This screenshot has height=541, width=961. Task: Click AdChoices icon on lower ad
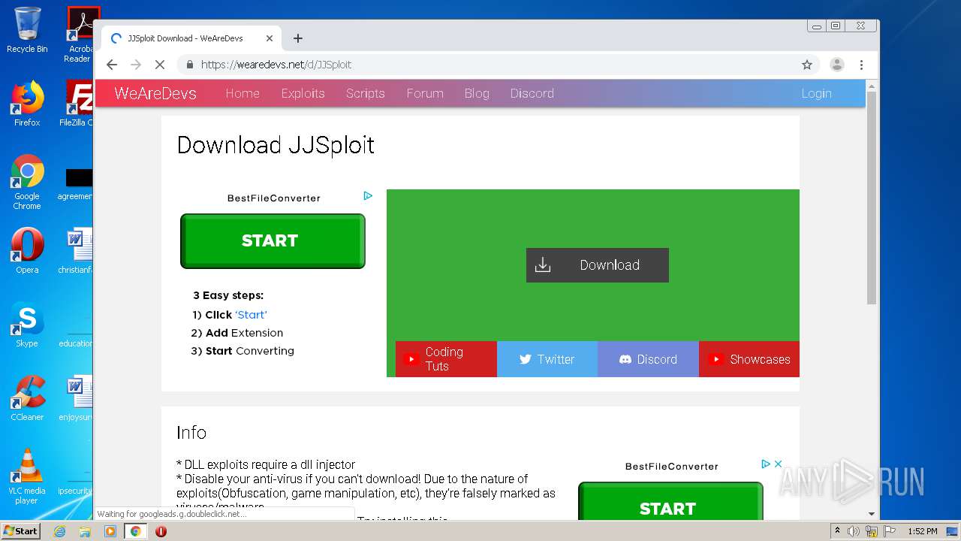(766, 464)
